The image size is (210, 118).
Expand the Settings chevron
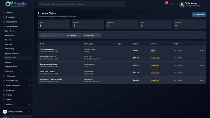[x=30, y=95]
